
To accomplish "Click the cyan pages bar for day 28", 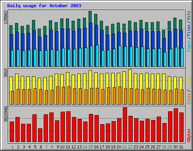I will click(x=165, y=59).
